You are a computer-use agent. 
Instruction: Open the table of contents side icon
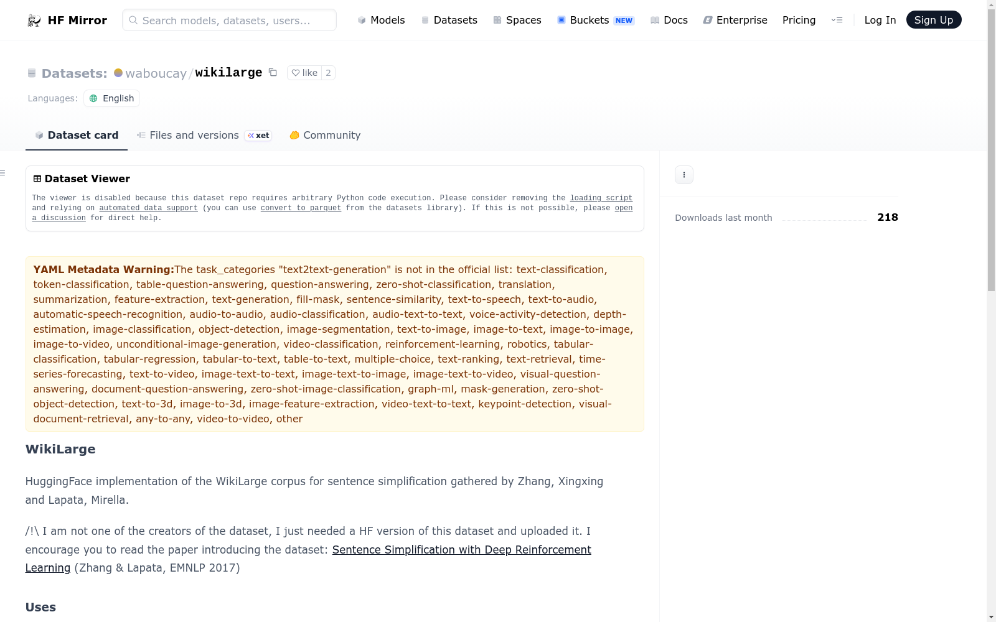pos(2,173)
